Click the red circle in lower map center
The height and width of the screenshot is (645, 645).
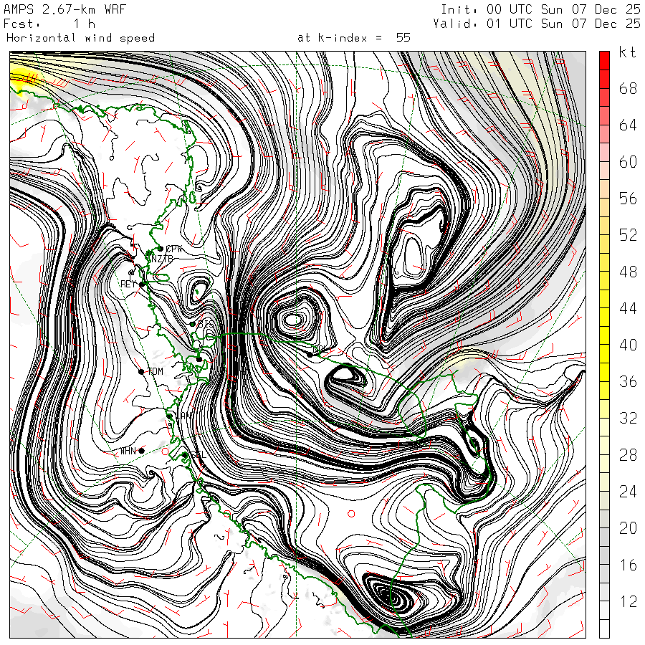pyautogui.click(x=351, y=513)
